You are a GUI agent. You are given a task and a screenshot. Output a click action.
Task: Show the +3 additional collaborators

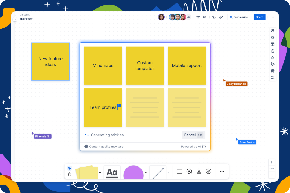188,17
